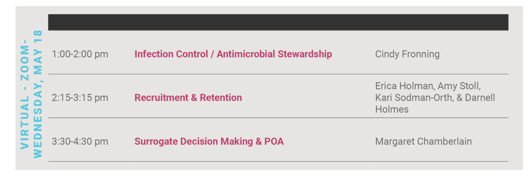Select speaker name Margaret Chamberlain

tap(423, 141)
